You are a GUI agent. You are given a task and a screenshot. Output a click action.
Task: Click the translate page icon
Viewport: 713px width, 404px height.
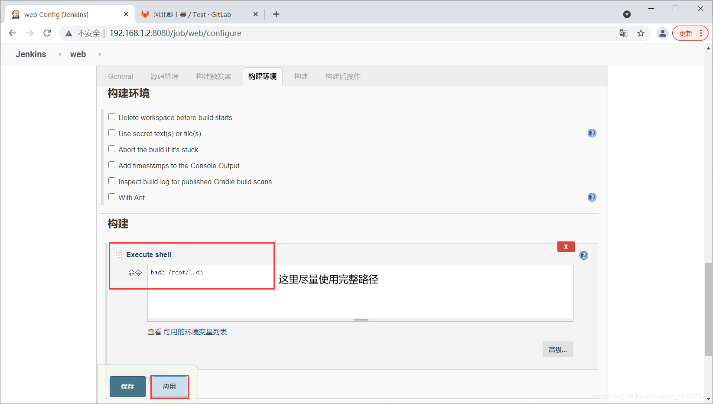tap(623, 33)
